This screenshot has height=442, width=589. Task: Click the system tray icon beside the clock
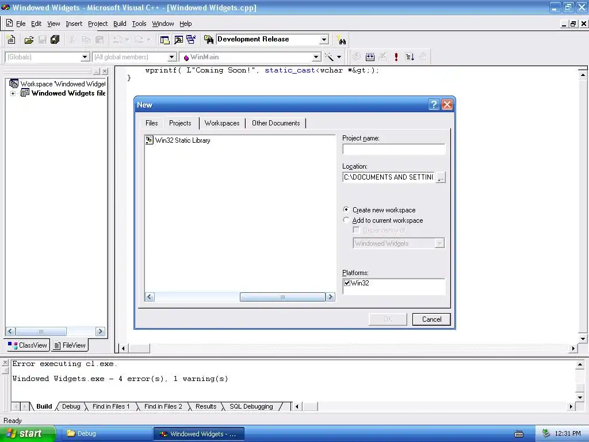click(x=546, y=434)
